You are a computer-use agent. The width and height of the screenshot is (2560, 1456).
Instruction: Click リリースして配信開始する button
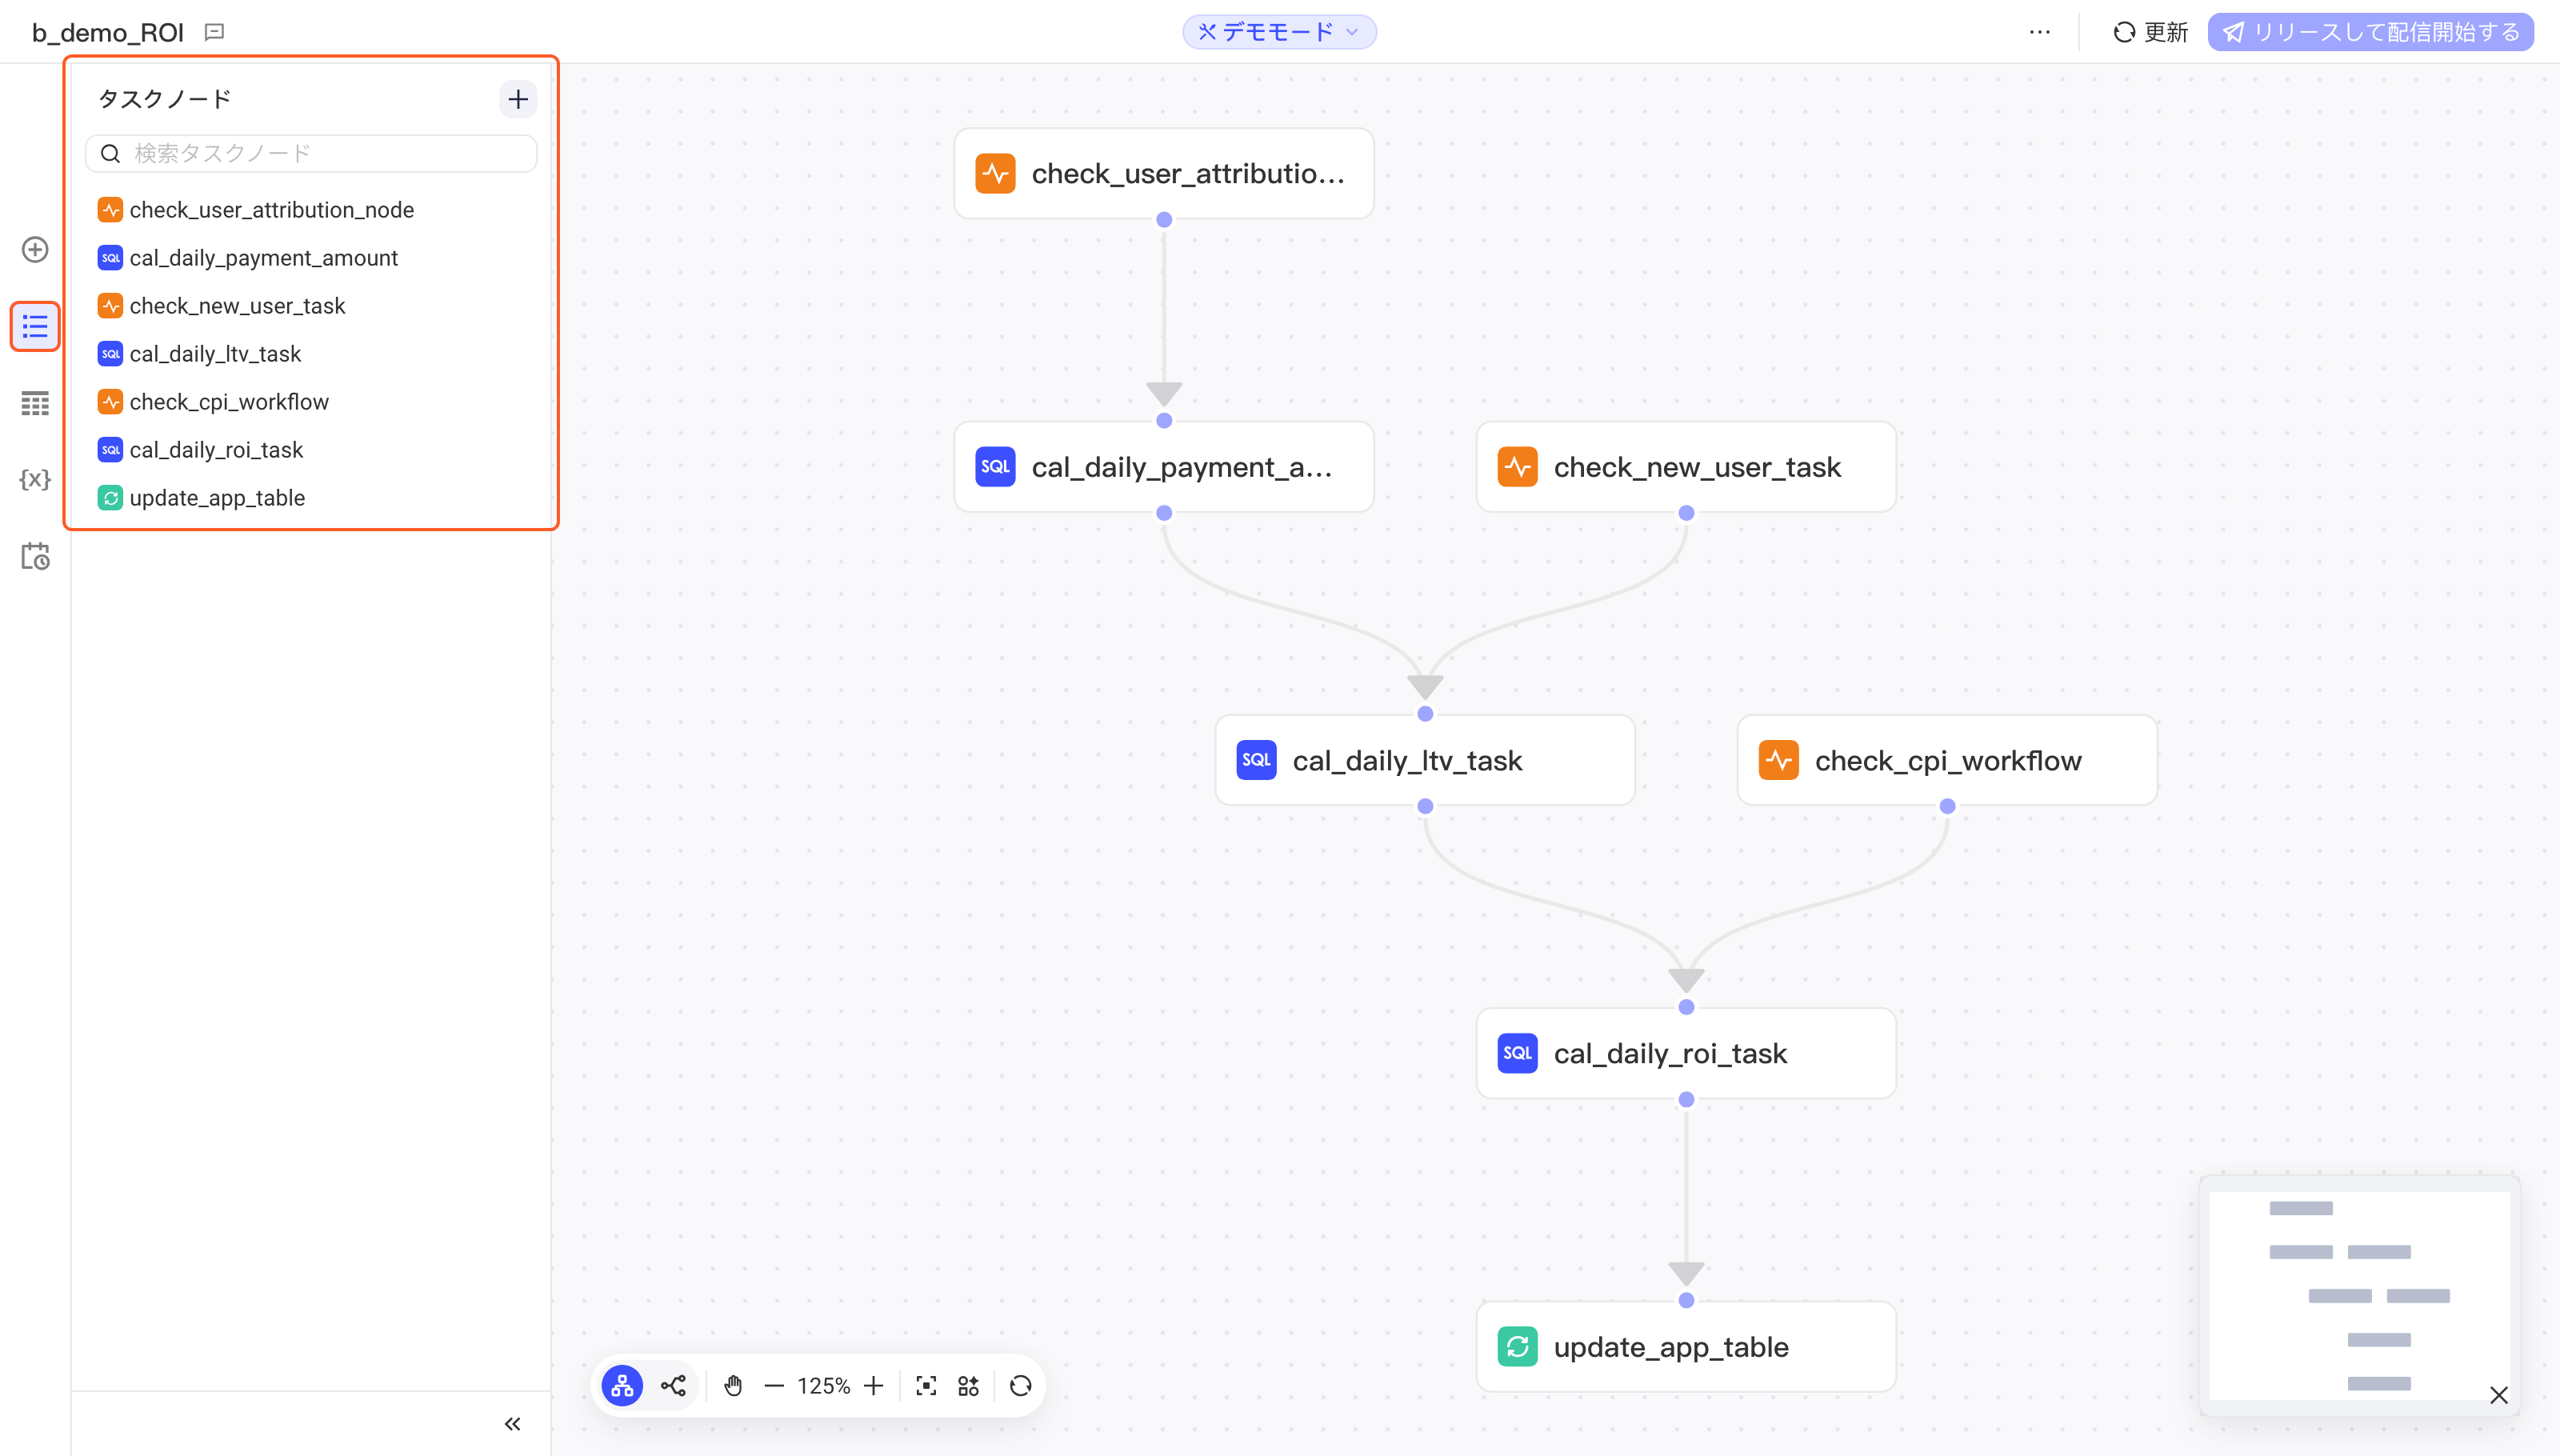pos(2370,32)
